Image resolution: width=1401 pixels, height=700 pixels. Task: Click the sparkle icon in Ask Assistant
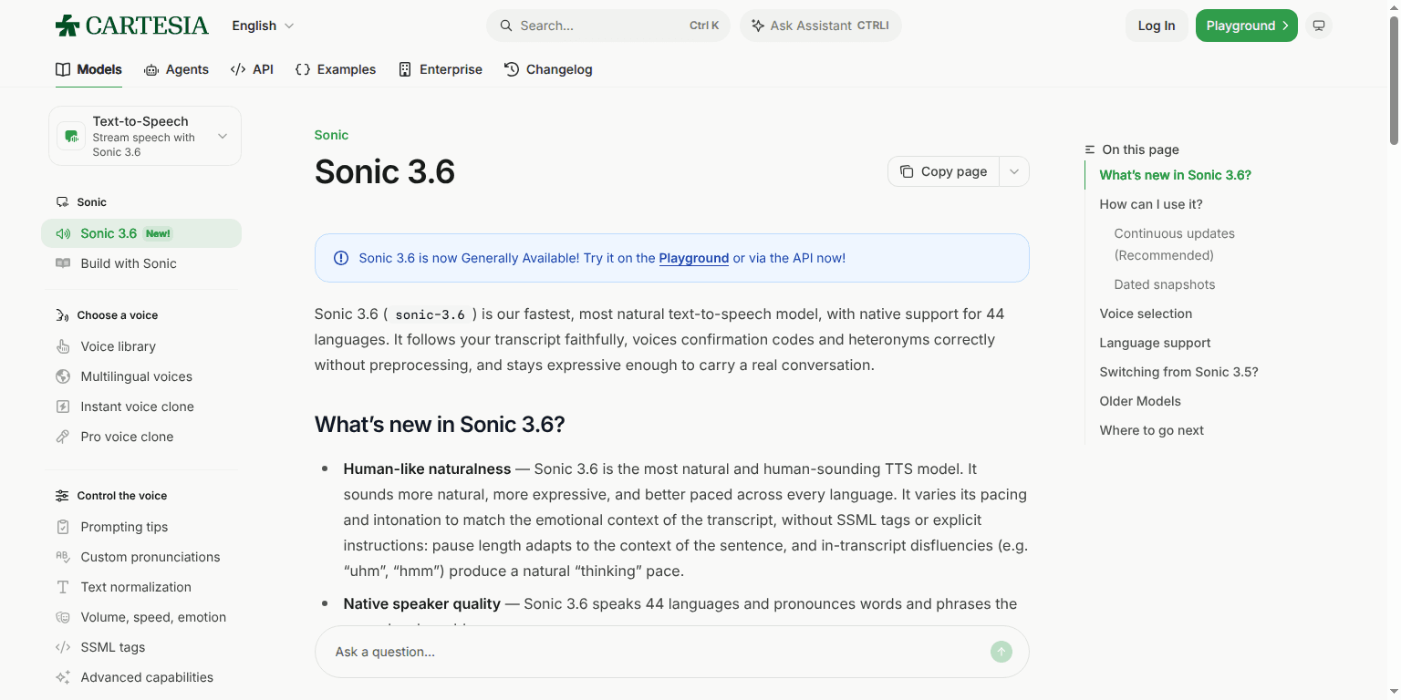coord(758,26)
